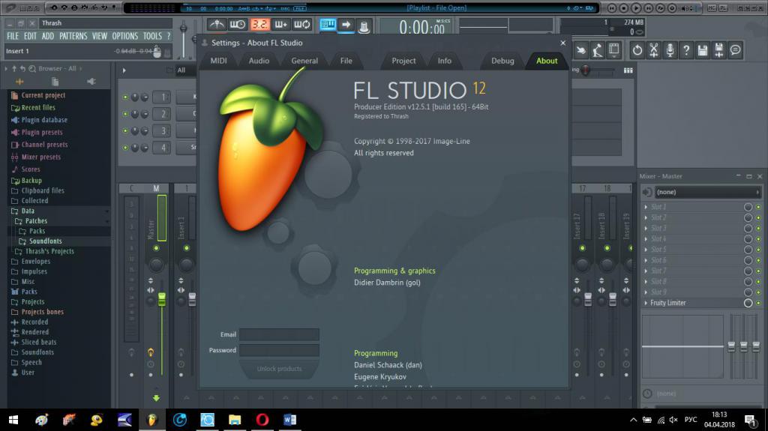Toggle the loop recording icon
This screenshot has width=768, height=431.
[x=302, y=25]
